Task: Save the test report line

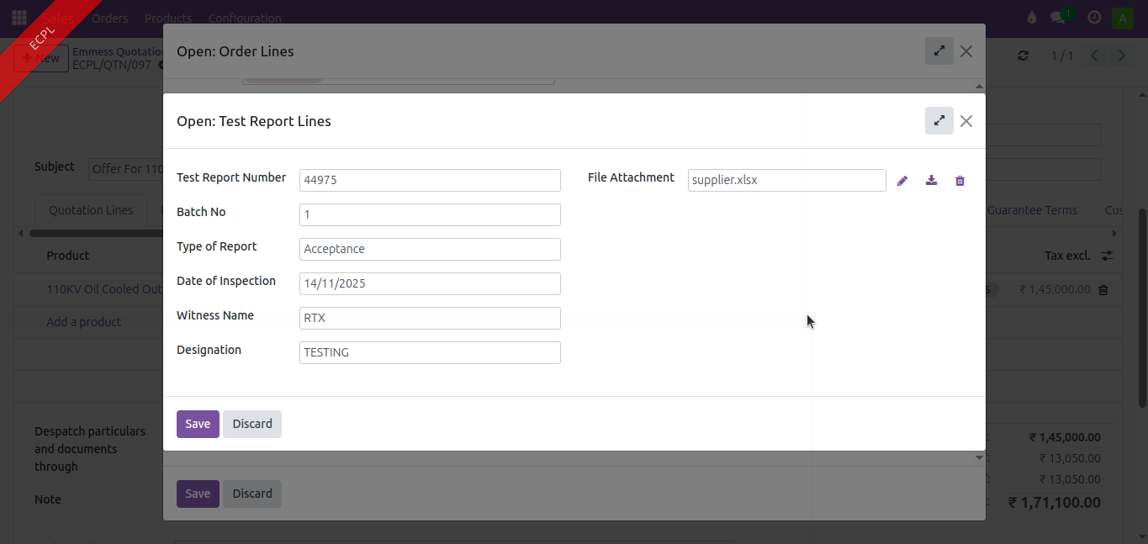Action: point(198,424)
